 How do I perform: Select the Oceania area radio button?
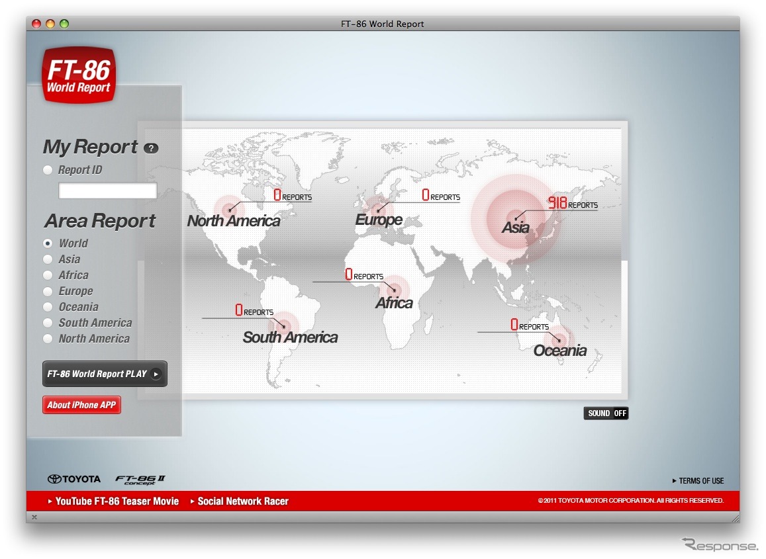pyautogui.click(x=48, y=307)
